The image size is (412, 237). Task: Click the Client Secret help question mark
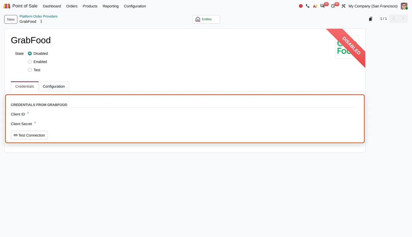(x=35, y=123)
